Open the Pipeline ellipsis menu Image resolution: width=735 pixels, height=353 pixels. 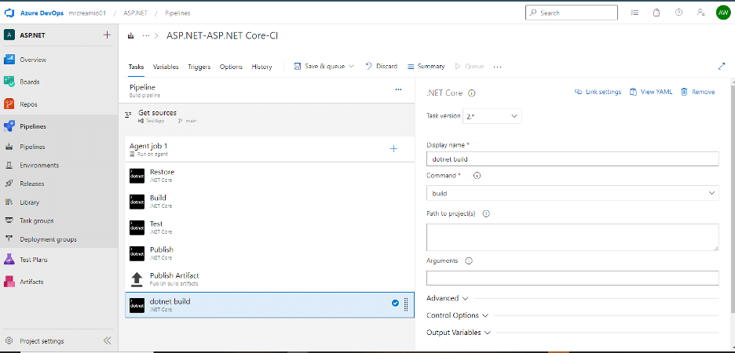pos(398,89)
